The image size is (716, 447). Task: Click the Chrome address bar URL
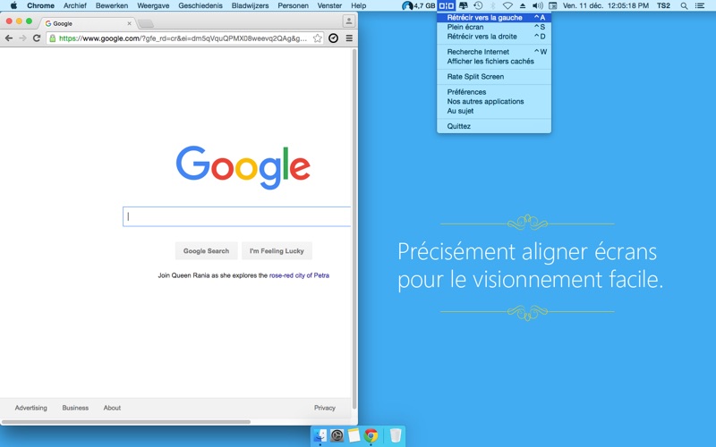click(183, 38)
